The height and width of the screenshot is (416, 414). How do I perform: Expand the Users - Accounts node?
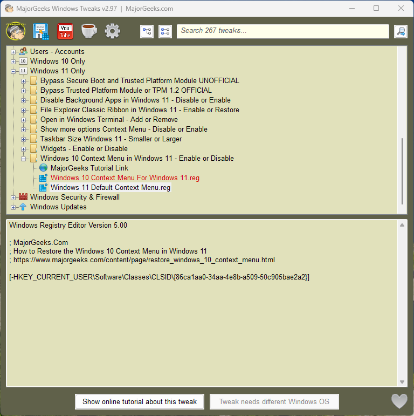(13, 52)
